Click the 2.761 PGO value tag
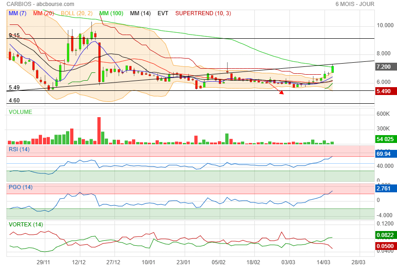The width and height of the screenshot is (397, 267). [386, 188]
